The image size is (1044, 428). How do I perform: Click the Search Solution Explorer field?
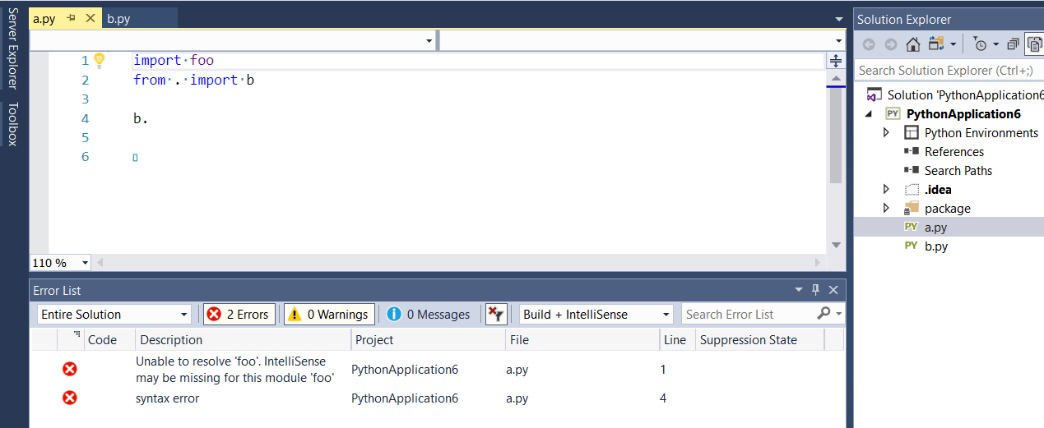tap(949, 71)
